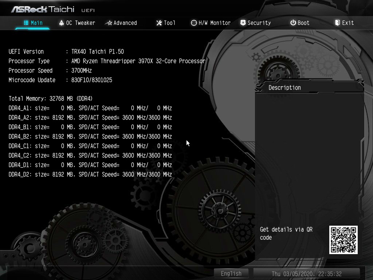Click the H/W Monitor gauge icon
The height and width of the screenshot is (280, 373).
coord(194,23)
